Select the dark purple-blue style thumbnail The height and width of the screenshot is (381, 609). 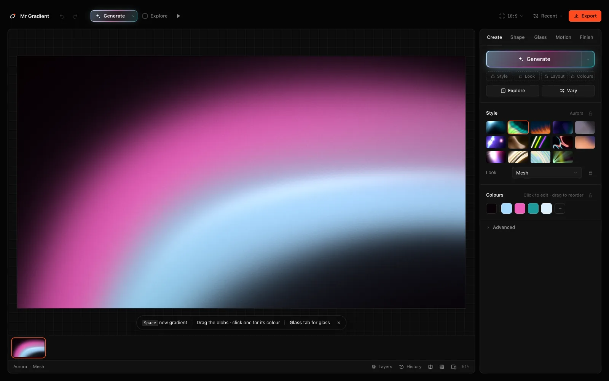(x=563, y=128)
